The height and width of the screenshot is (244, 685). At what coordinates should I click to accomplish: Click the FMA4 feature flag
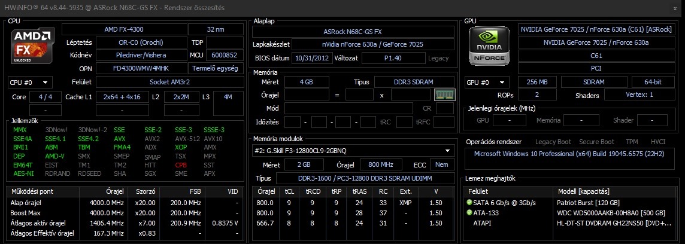[122, 148]
